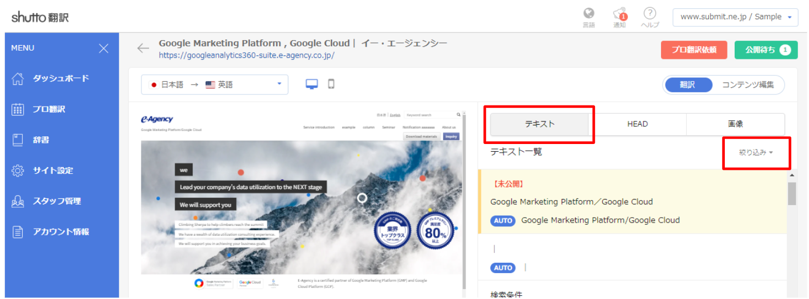Click the search magnifier in the preview page
809x299 pixels.
pyautogui.click(x=458, y=115)
